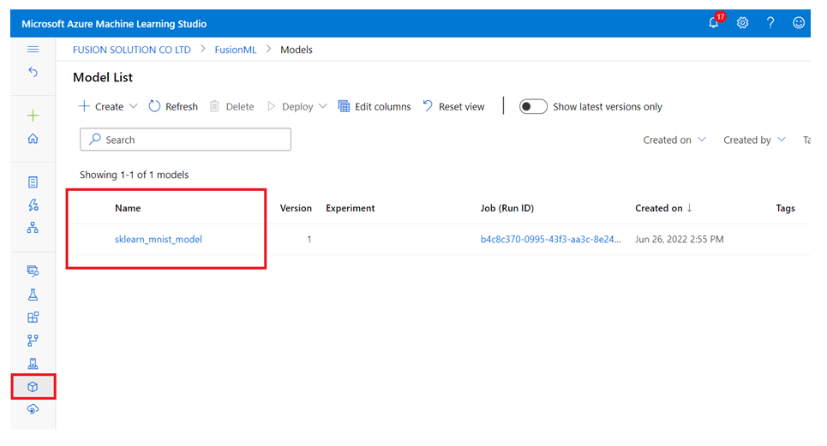Viewport: 827px width, 446px height.
Task: Sort by Version column header
Action: pos(296,208)
